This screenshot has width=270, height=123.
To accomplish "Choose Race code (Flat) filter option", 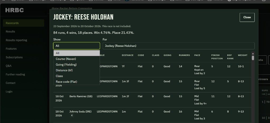I will tap(77, 82).
